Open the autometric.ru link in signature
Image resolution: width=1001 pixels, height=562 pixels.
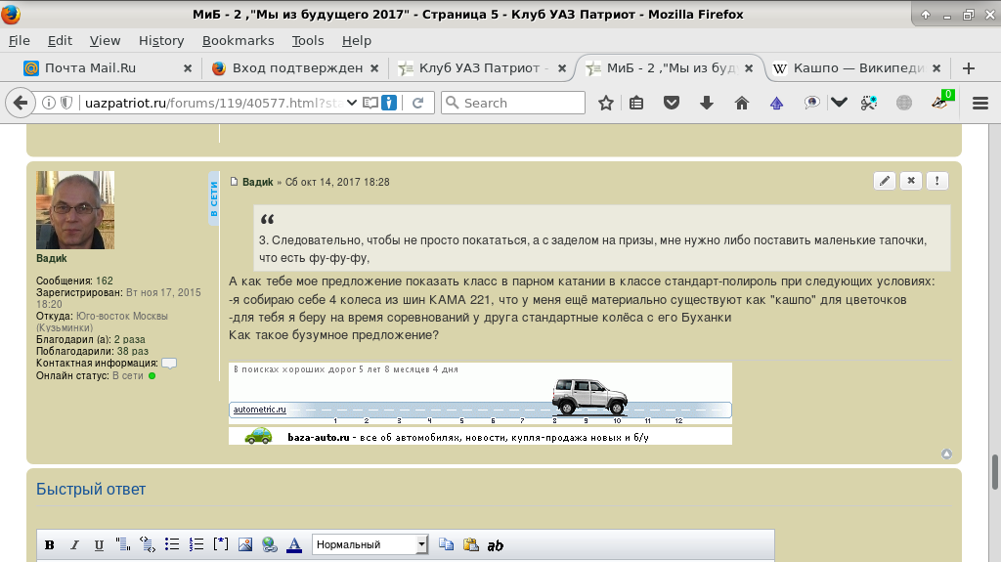coord(260,410)
